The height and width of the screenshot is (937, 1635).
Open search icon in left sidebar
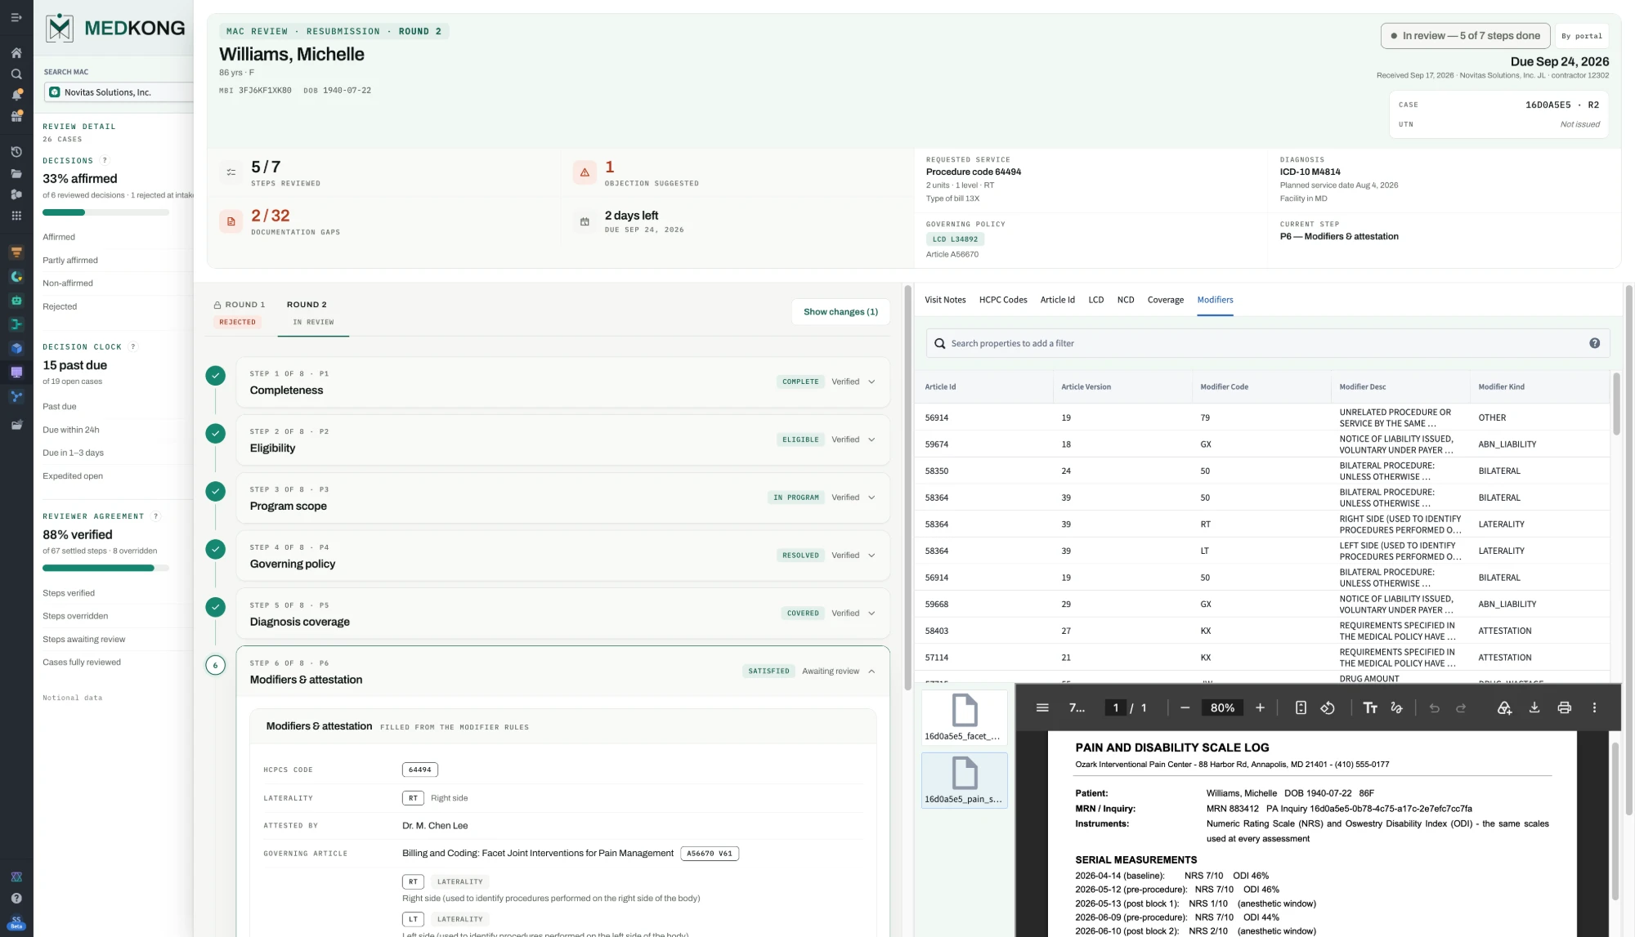pos(16,74)
